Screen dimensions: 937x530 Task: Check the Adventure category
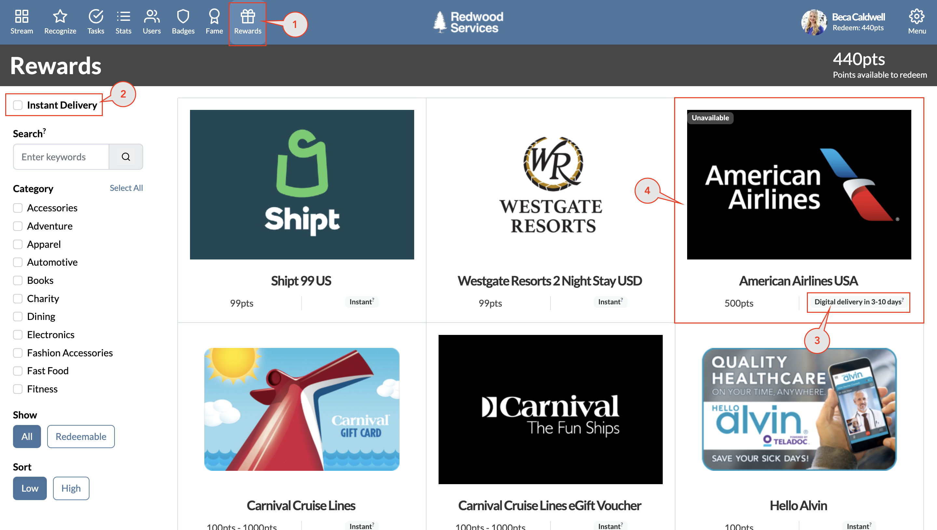18,226
